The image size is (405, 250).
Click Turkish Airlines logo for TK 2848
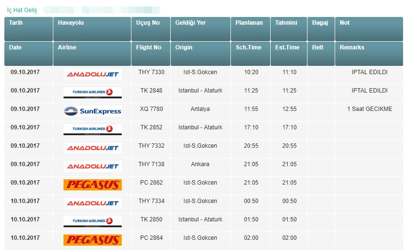93,93
